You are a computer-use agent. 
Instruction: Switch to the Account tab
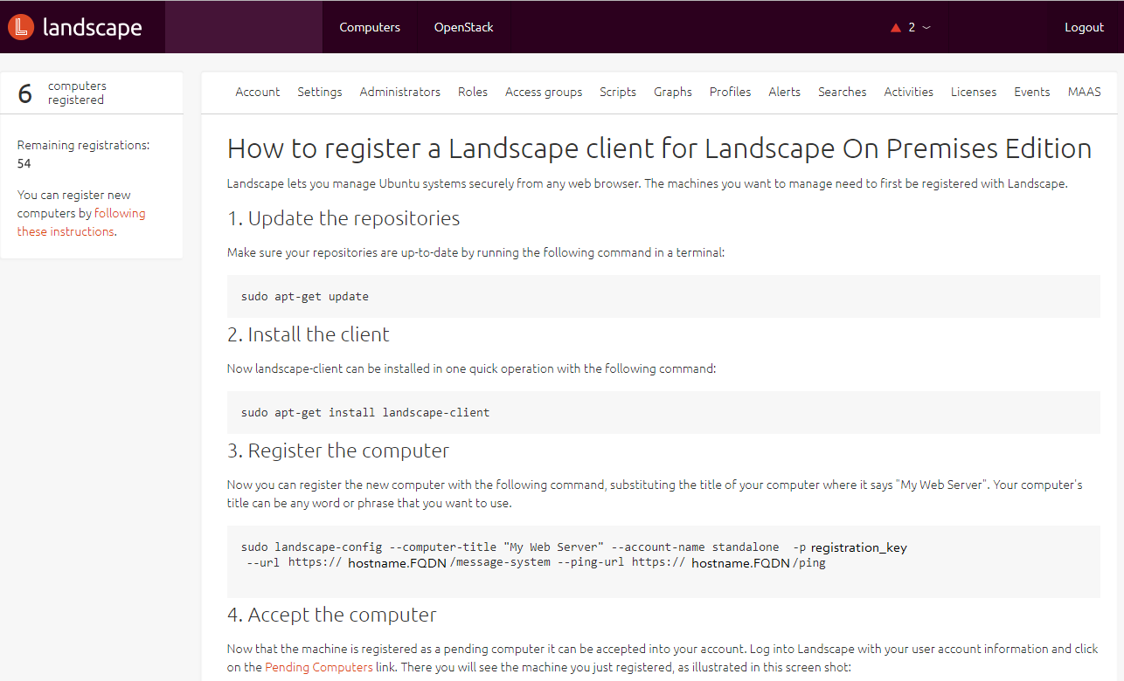257,92
